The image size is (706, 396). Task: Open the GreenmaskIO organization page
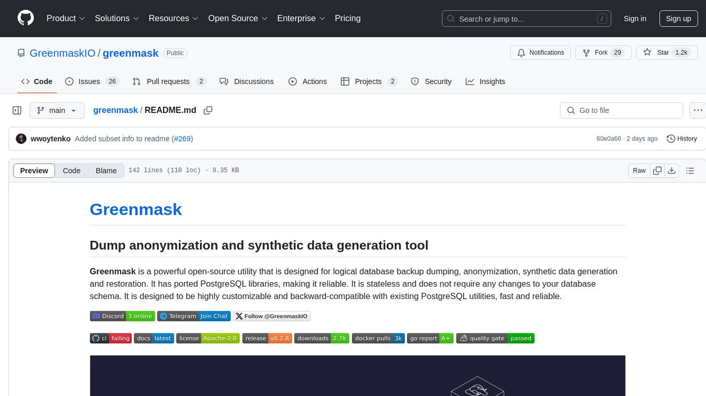click(63, 53)
